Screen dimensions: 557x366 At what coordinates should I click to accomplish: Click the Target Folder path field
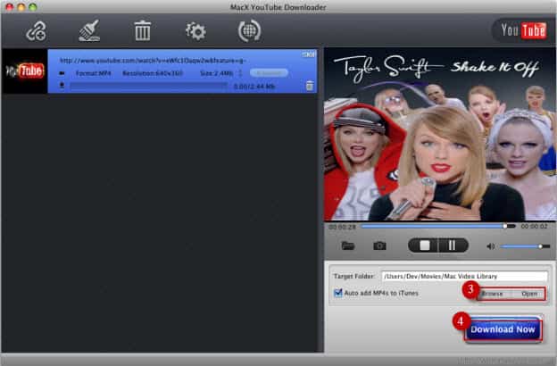464,276
